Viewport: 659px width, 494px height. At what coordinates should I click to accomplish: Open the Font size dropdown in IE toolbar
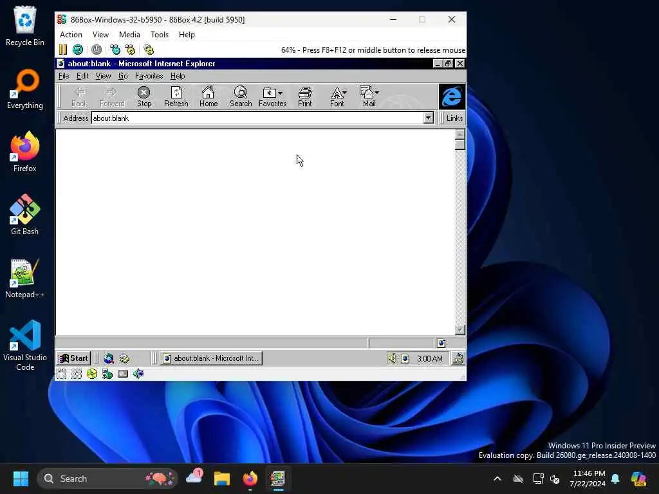coord(345,93)
